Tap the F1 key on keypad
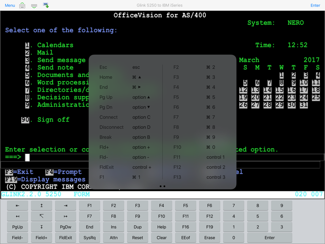The image size is (325, 244). point(90,206)
